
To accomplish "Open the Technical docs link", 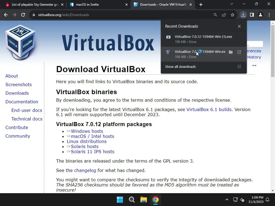I will (x=27, y=119).
